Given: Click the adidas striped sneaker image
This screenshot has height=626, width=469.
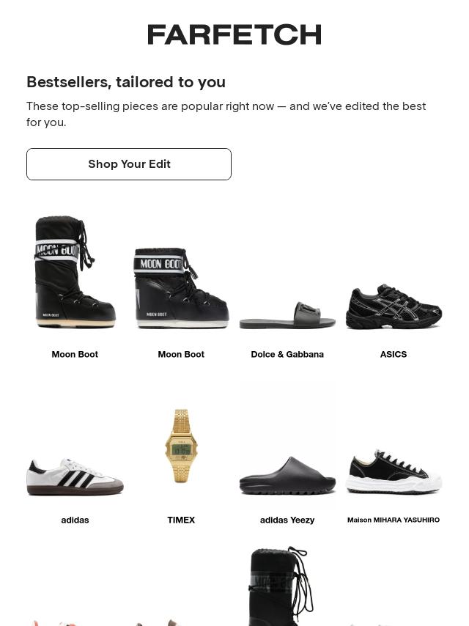Looking at the screenshot, I should [75, 476].
